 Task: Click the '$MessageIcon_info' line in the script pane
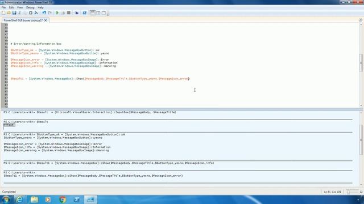point(64,63)
